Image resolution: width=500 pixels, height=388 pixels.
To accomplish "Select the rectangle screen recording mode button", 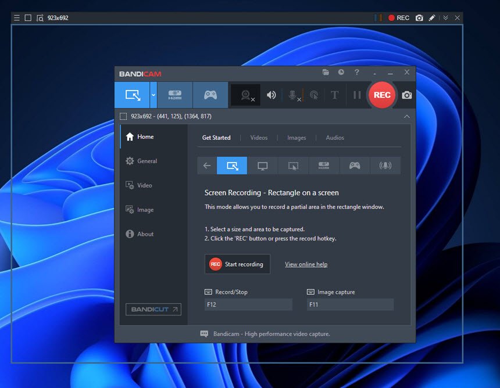I will tap(133, 95).
